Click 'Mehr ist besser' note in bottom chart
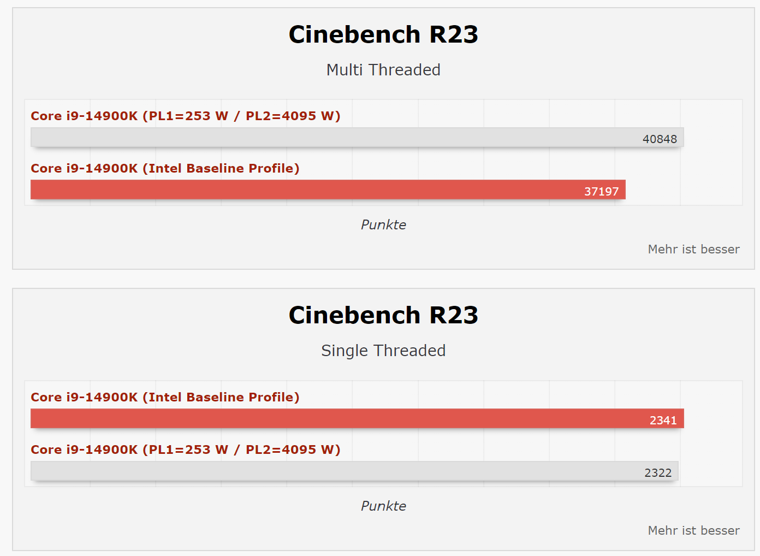Screen dimensions: 760x556 [694, 531]
